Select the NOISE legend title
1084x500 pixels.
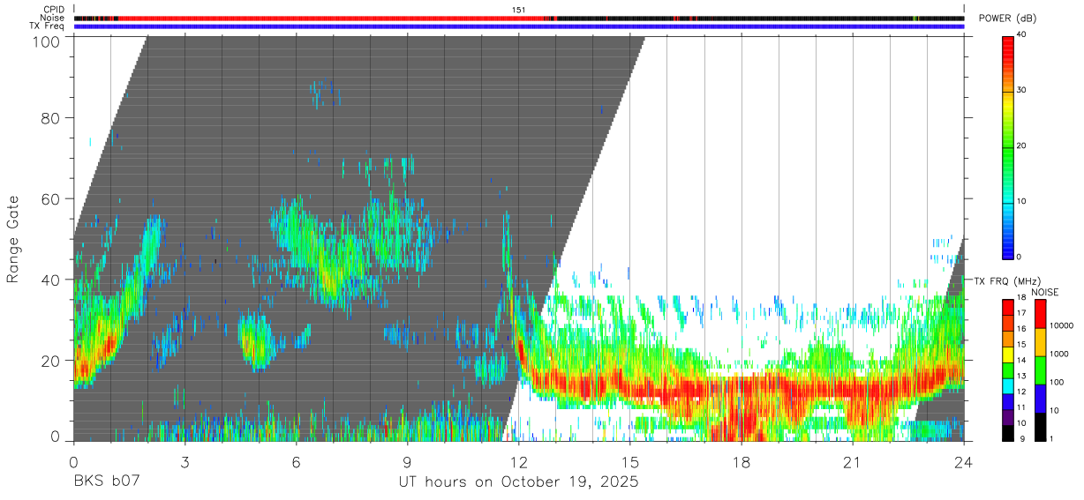tap(1044, 292)
